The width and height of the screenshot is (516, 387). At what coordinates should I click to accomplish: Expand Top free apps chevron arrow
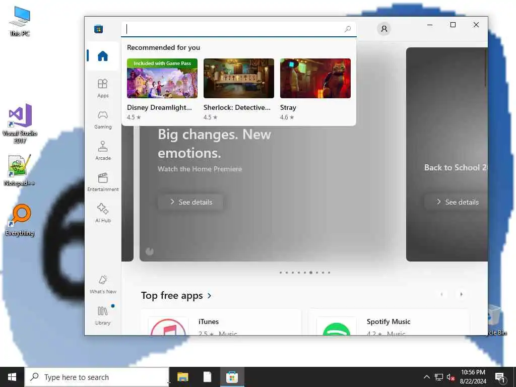(210, 296)
